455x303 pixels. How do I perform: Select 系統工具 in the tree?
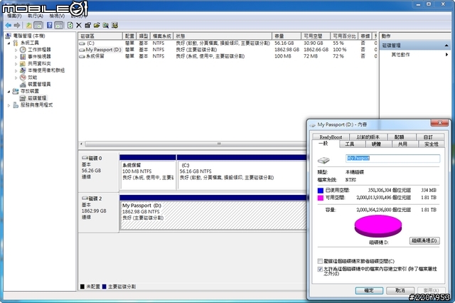coord(30,43)
